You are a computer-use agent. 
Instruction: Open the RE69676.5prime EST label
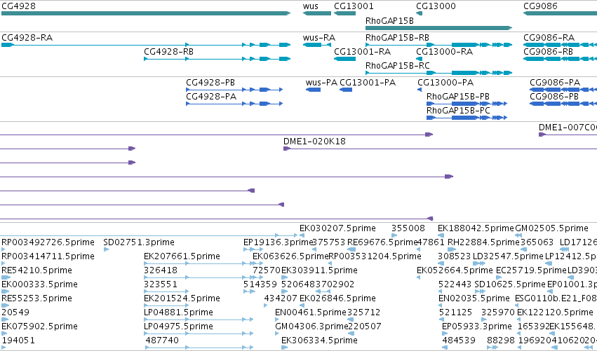coord(382,242)
